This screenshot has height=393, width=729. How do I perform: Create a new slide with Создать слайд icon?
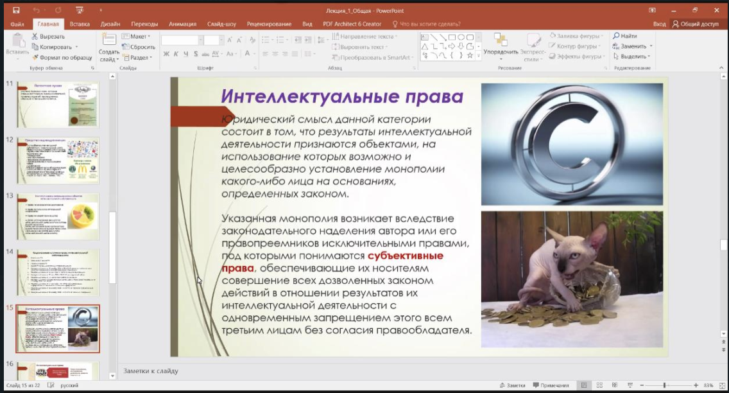(109, 39)
